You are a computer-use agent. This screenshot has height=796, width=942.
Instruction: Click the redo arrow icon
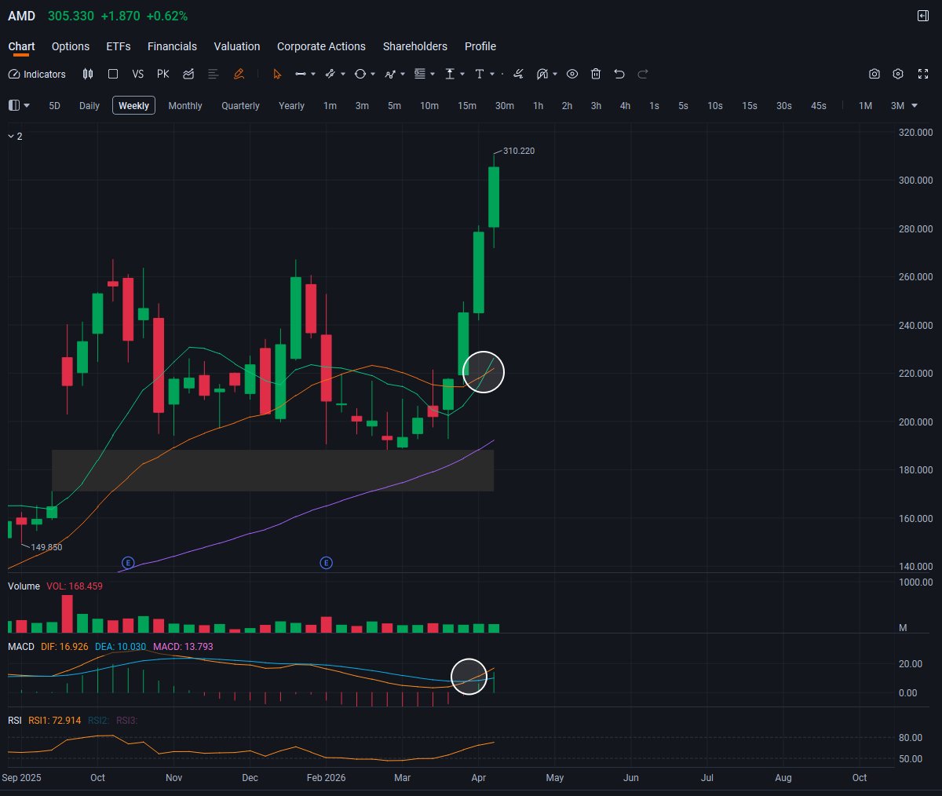643,74
